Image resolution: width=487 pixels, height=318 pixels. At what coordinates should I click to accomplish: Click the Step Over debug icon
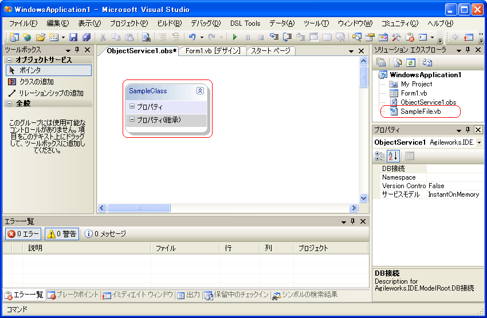pos(287,37)
